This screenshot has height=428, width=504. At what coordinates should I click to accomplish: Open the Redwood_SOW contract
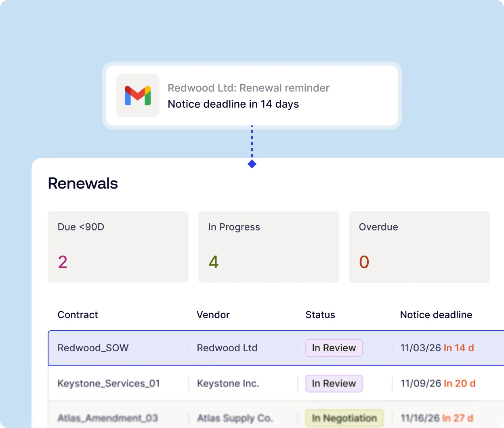[x=93, y=348]
